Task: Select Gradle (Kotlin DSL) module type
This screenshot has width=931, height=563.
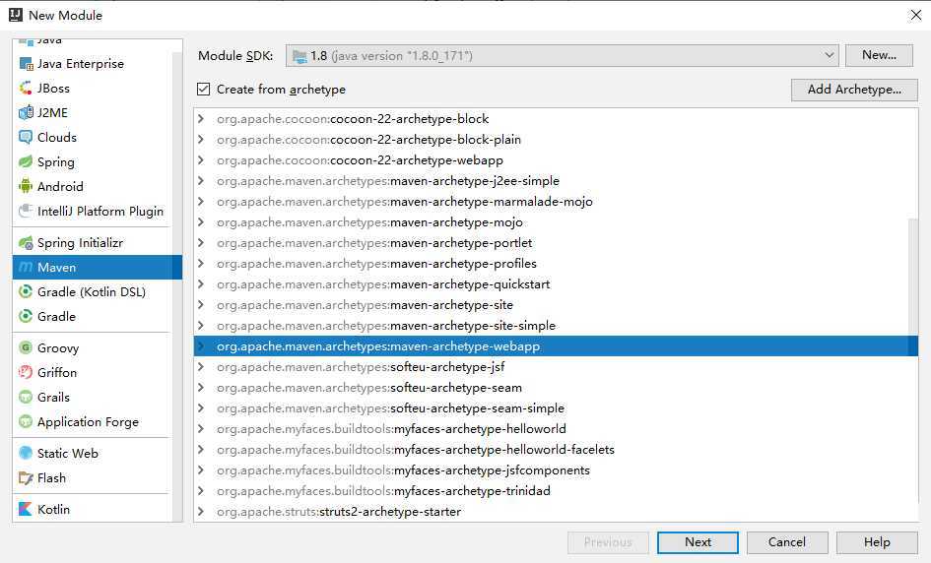Action: pos(92,291)
